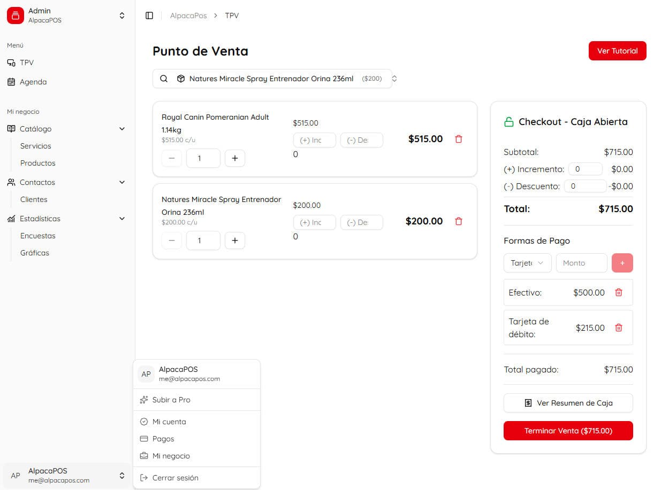Delete Royal Canin Pomeranian via its trash icon

tap(458, 139)
